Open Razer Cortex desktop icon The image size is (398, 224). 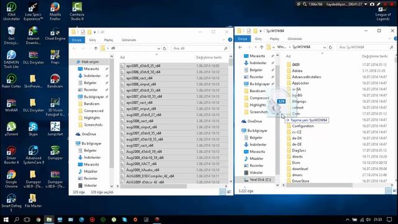[x=11, y=81]
